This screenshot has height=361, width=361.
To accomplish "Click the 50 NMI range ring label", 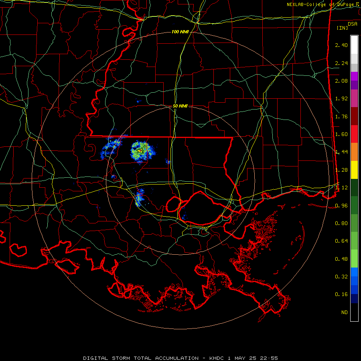I will (180, 106).
